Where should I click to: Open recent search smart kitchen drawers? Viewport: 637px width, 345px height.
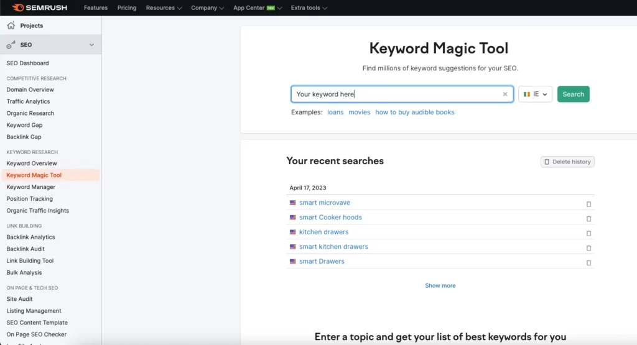(333, 246)
